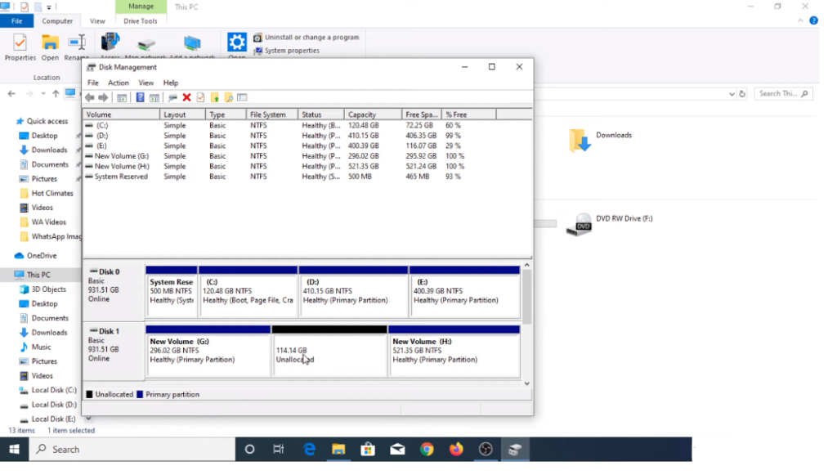This screenshot has width=837, height=475.
Task: Click the back arrow in Disk Management toolbar
Action: click(90, 97)
